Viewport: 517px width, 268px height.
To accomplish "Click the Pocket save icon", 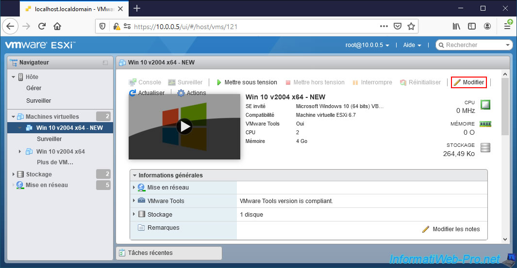I will [398, 26].
